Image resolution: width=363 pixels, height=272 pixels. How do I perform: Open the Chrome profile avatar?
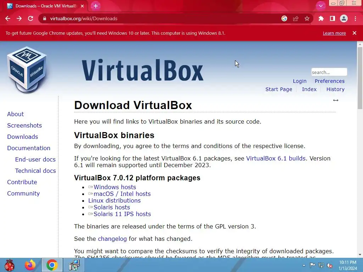click(344, 18)
